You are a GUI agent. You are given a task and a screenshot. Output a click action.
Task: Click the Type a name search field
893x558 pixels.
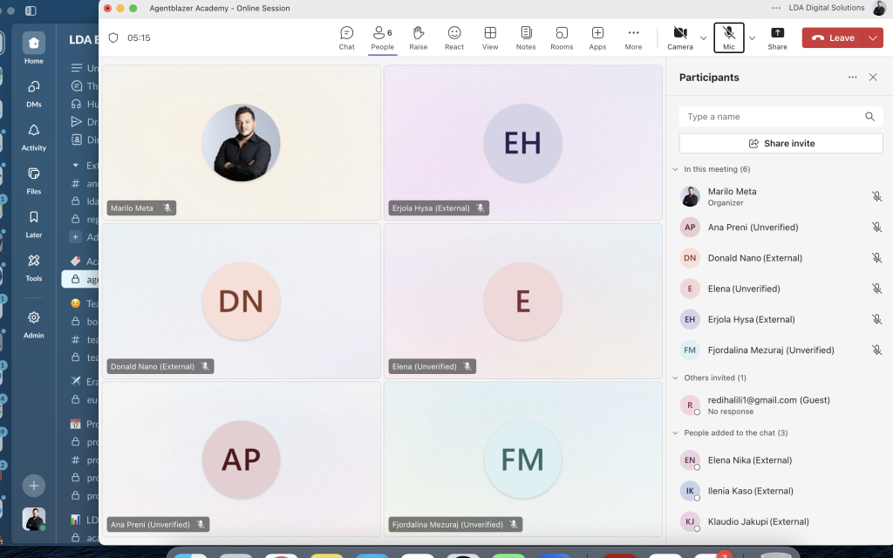pos(772,117)
